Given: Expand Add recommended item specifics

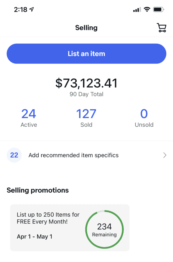Looking at the screenshot, I should tap(73, 155).
